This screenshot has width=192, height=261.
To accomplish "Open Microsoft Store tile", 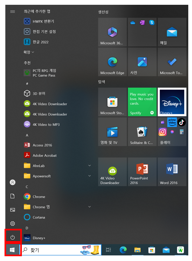I will [x=112, y=102].
